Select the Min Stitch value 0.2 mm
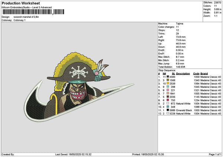Viewport: 223px width, 157px height. [180, 60]
